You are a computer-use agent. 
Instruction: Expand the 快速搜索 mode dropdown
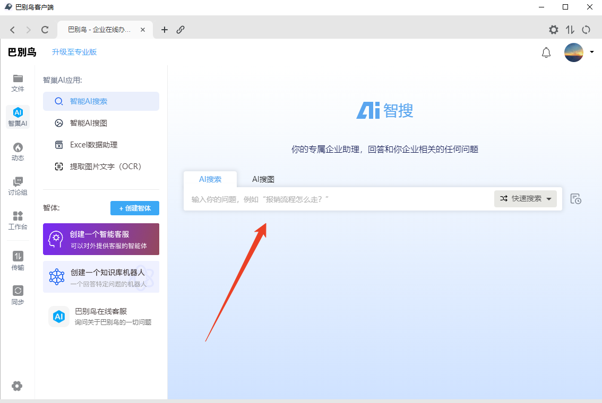(525, 199)
